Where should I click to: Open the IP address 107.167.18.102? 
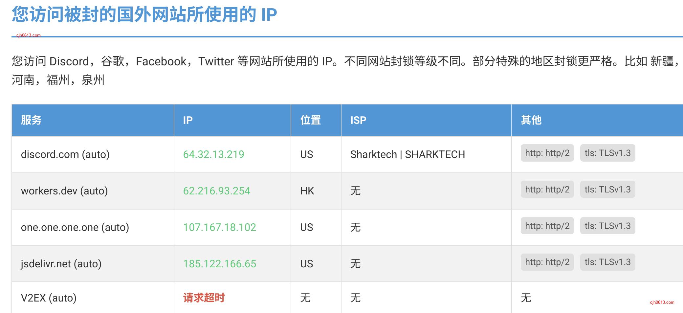coord(219,227)
